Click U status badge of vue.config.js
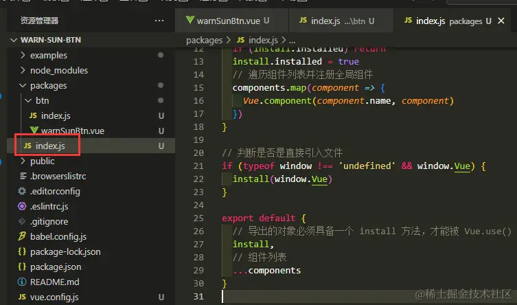This screenshot has width=517, height=305. [x=161, y=297]
